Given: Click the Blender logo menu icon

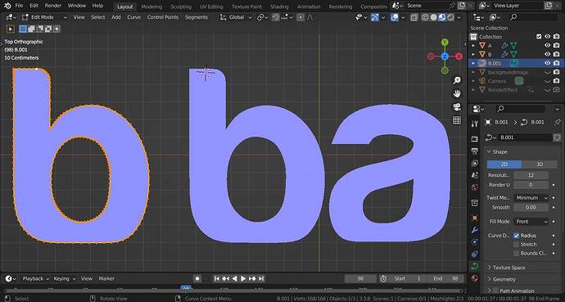Looking at the screenshot, I should coord(7,6).
